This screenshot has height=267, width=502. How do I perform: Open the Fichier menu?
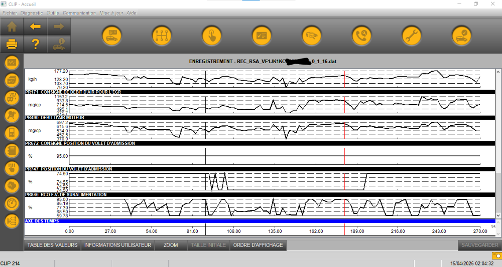click(10, 13)
